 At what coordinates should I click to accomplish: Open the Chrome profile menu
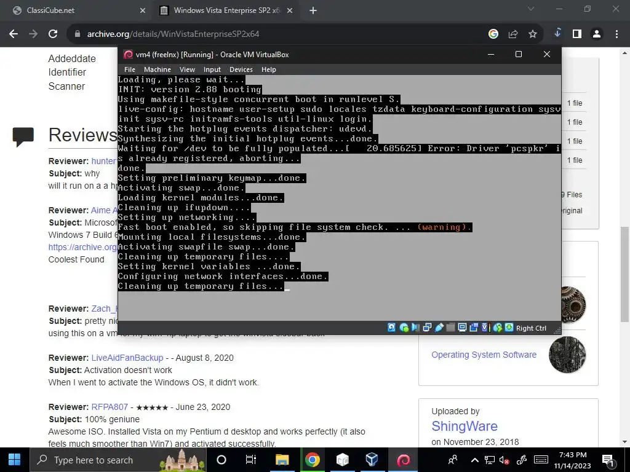(597, 34)
